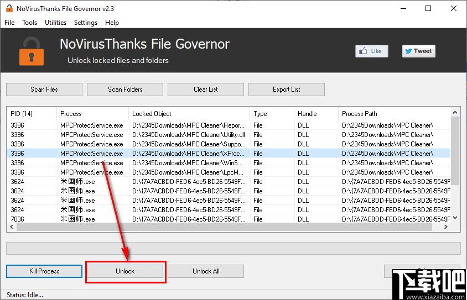Select the row with locked object ending Suppo...

(229, 144)
